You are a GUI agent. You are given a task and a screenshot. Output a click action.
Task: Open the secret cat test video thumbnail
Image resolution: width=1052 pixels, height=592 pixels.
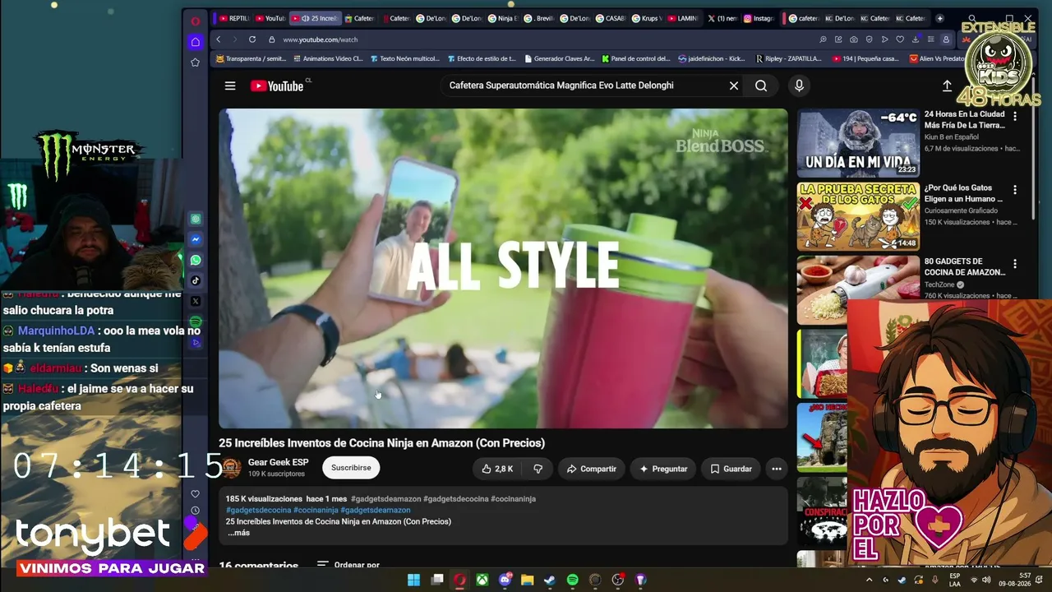click(858, 216)
